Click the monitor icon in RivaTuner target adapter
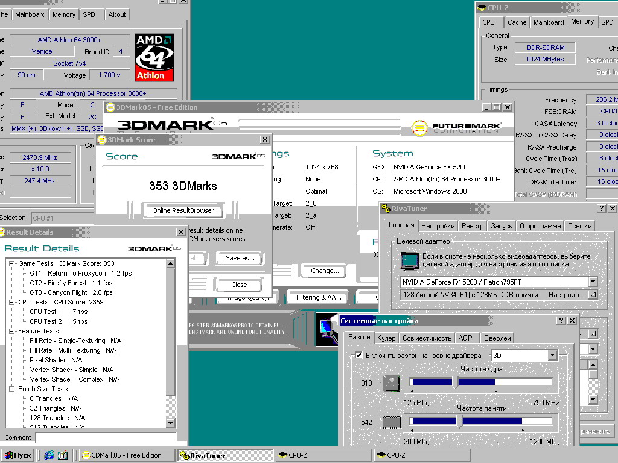 pos(410,262)
